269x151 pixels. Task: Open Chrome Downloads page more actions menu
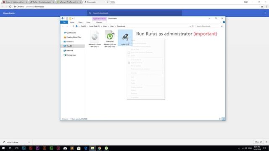point(265,13)
